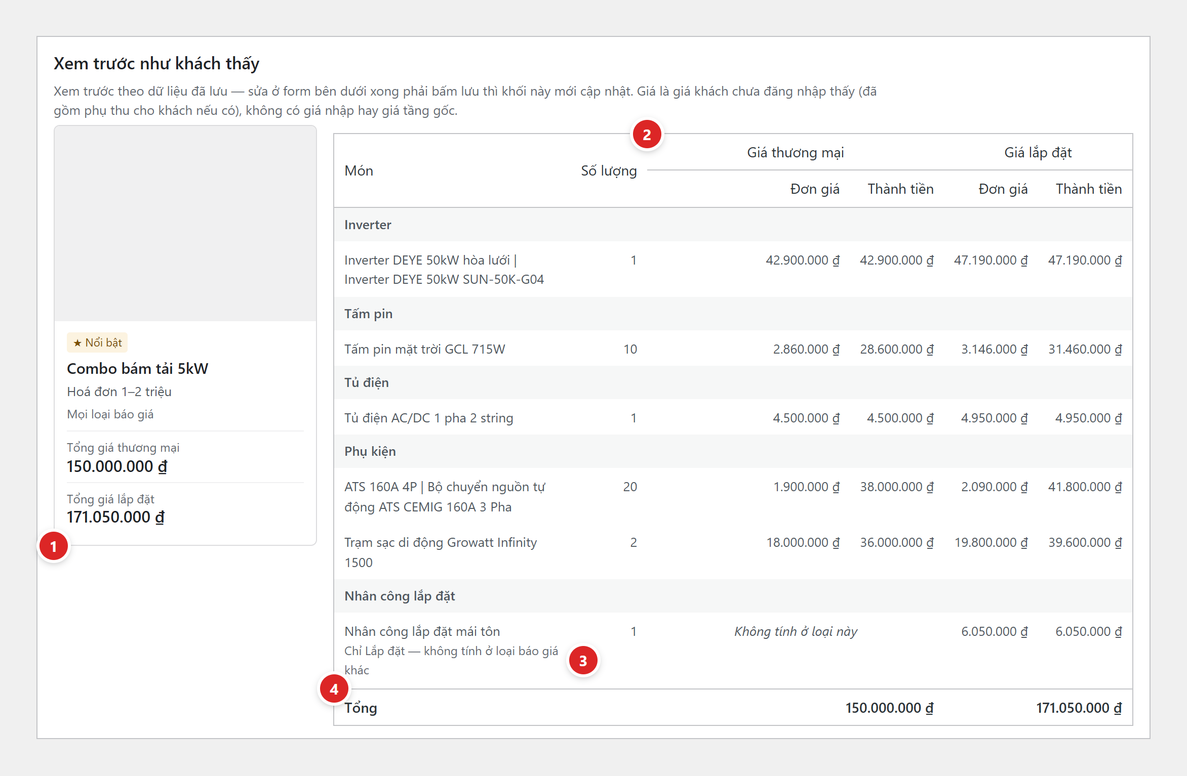Click the footer total '150.000.000 ₫'

pos(890,708)
